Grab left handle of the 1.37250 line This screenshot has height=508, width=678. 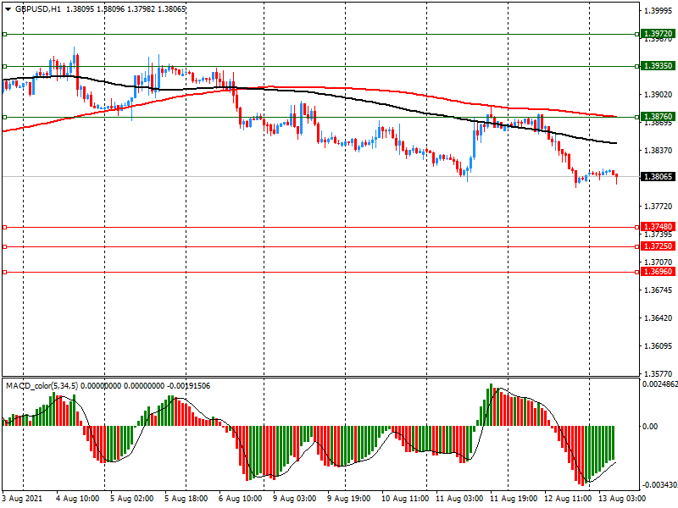pos(5,246)
